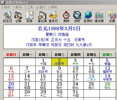Select March 22 (初五)
The width and height of the screenshot is (117, 100).
(43, 86)
